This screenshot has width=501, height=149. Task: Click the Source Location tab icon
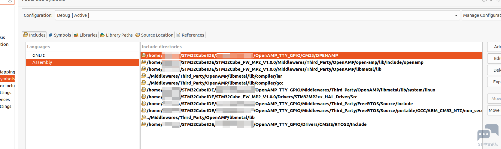pos(138,35)
